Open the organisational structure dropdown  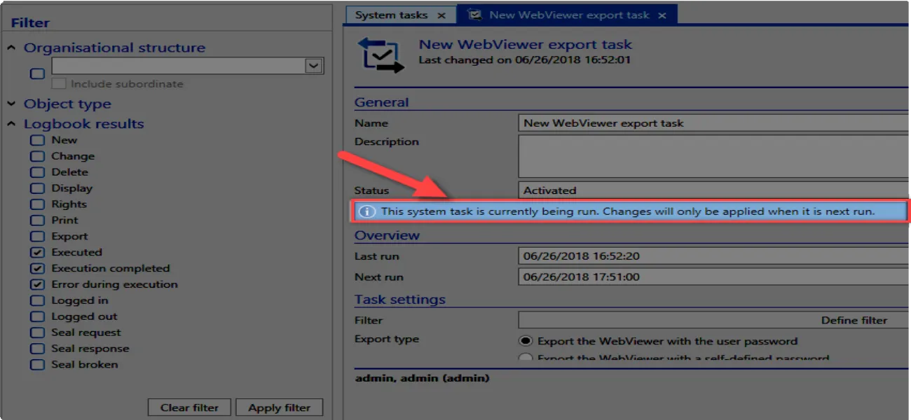click(x=313, y=66)
